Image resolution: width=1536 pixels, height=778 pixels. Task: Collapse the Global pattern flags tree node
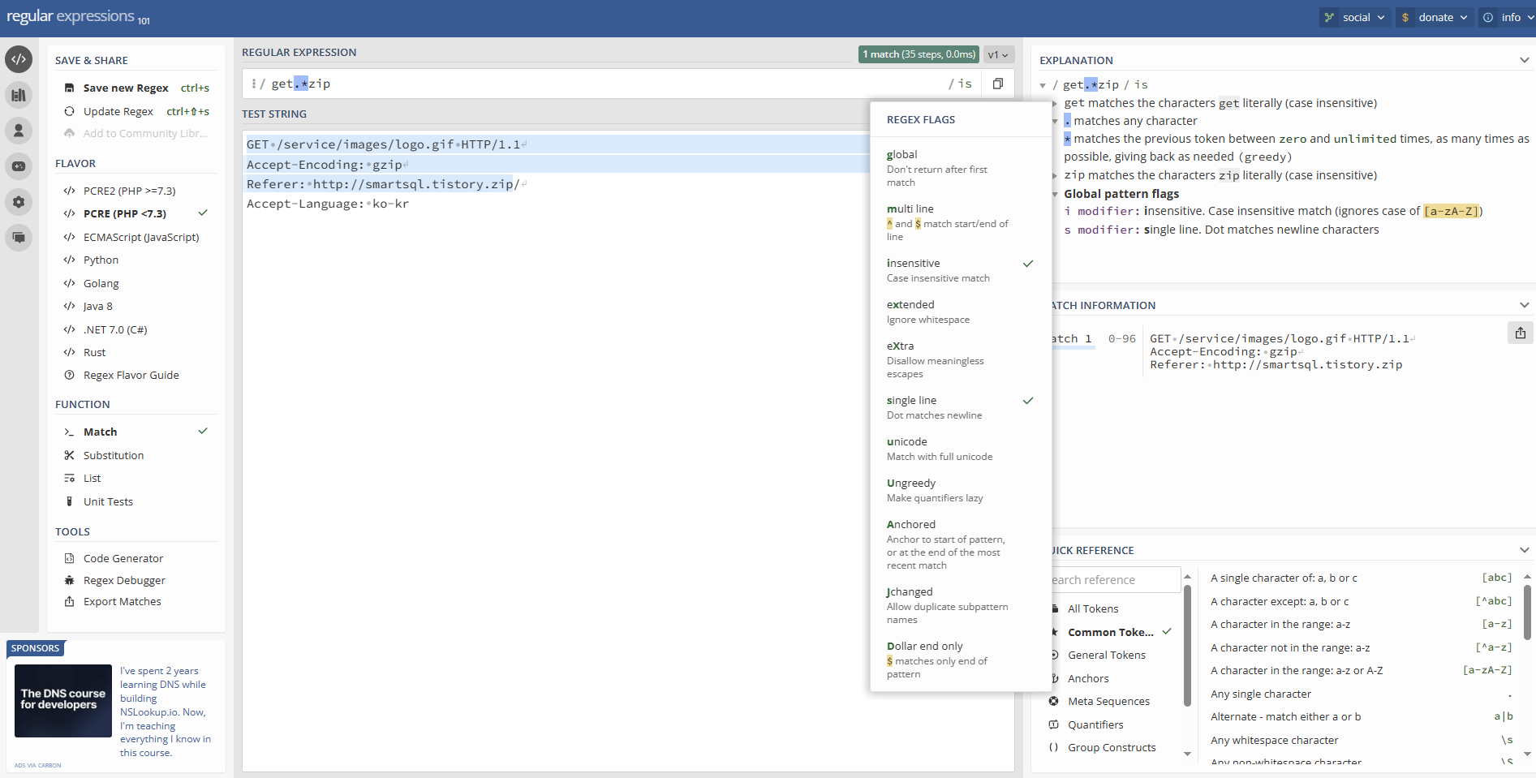click(1055, 194)
